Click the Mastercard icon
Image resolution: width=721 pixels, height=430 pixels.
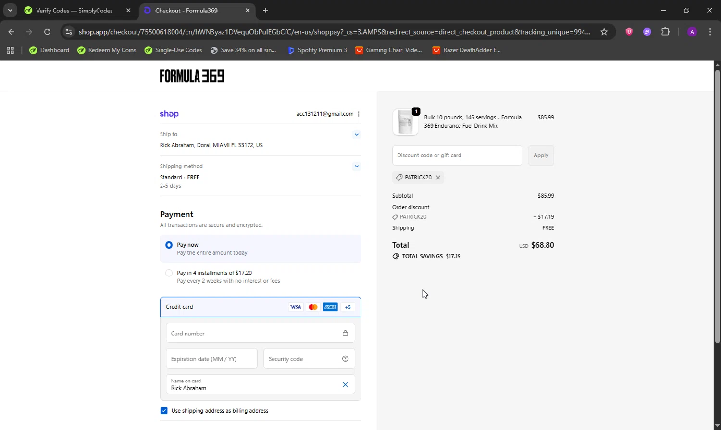pyautogui.click(x=313, y=307)
